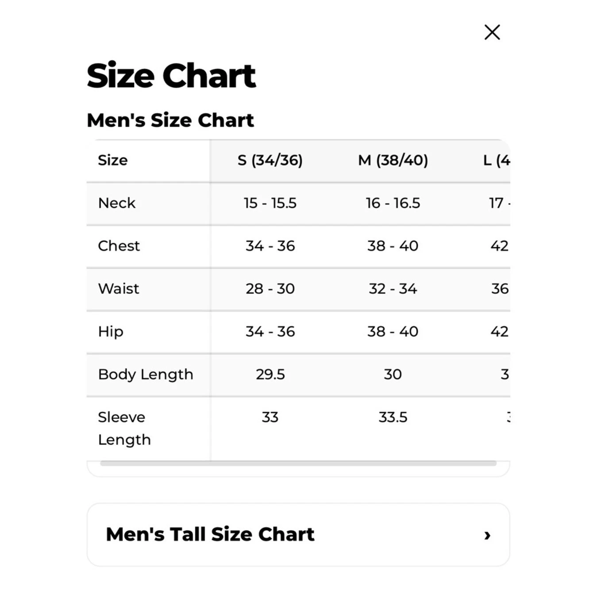The width and height of the screenshot is (590, 590).
Task: Click the Hip row label
Action: pyautogui.click(x=111, y=332)
